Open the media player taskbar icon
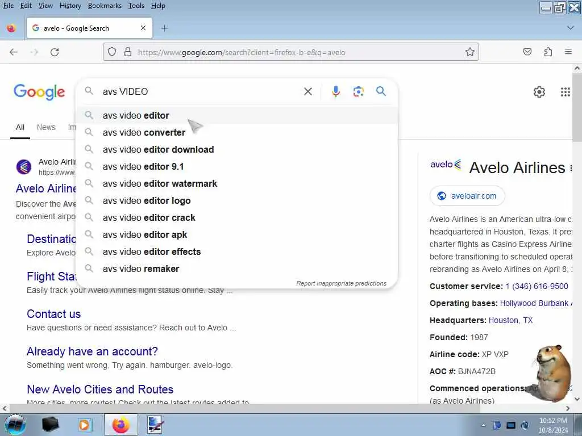Image resolution: width=582 pixels, height=436 pixels. [x=84, y=425]
